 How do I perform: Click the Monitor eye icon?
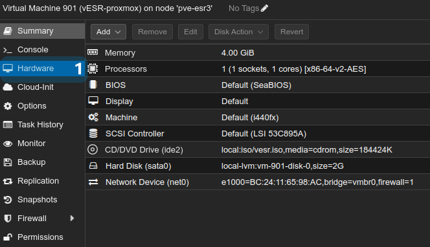8,144
